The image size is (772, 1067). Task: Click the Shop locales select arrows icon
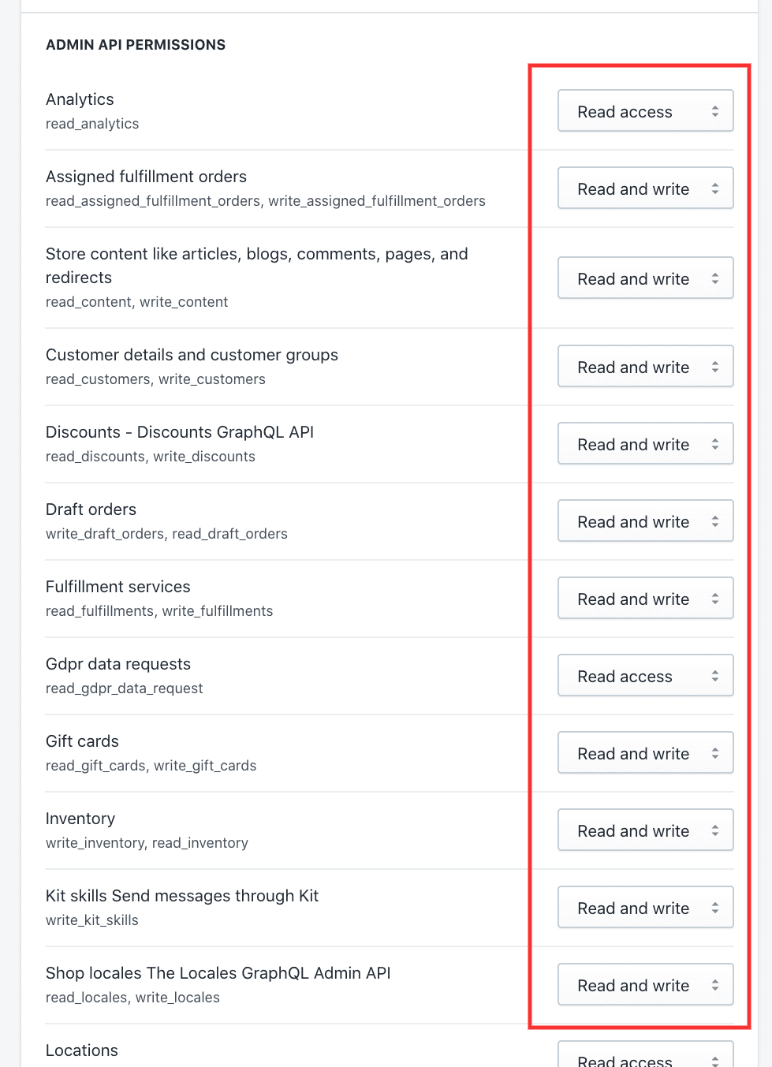715,985
